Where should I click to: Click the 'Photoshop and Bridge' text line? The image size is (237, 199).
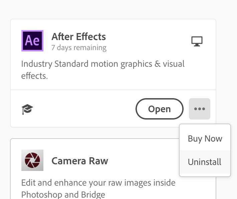(63, 194)
